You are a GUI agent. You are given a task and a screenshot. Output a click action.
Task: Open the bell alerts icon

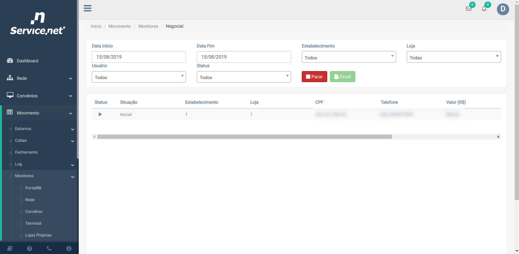click(x=484, y=9)
